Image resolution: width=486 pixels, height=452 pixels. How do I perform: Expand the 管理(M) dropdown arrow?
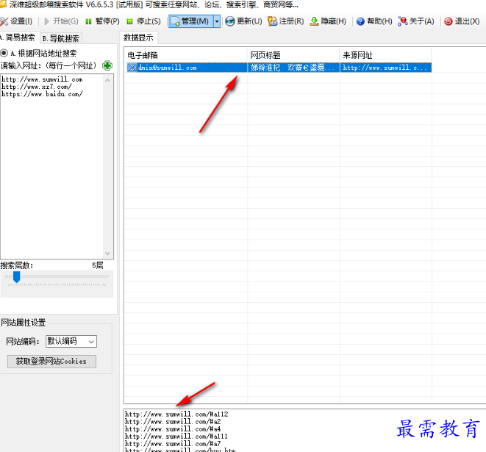click(217, 21)
